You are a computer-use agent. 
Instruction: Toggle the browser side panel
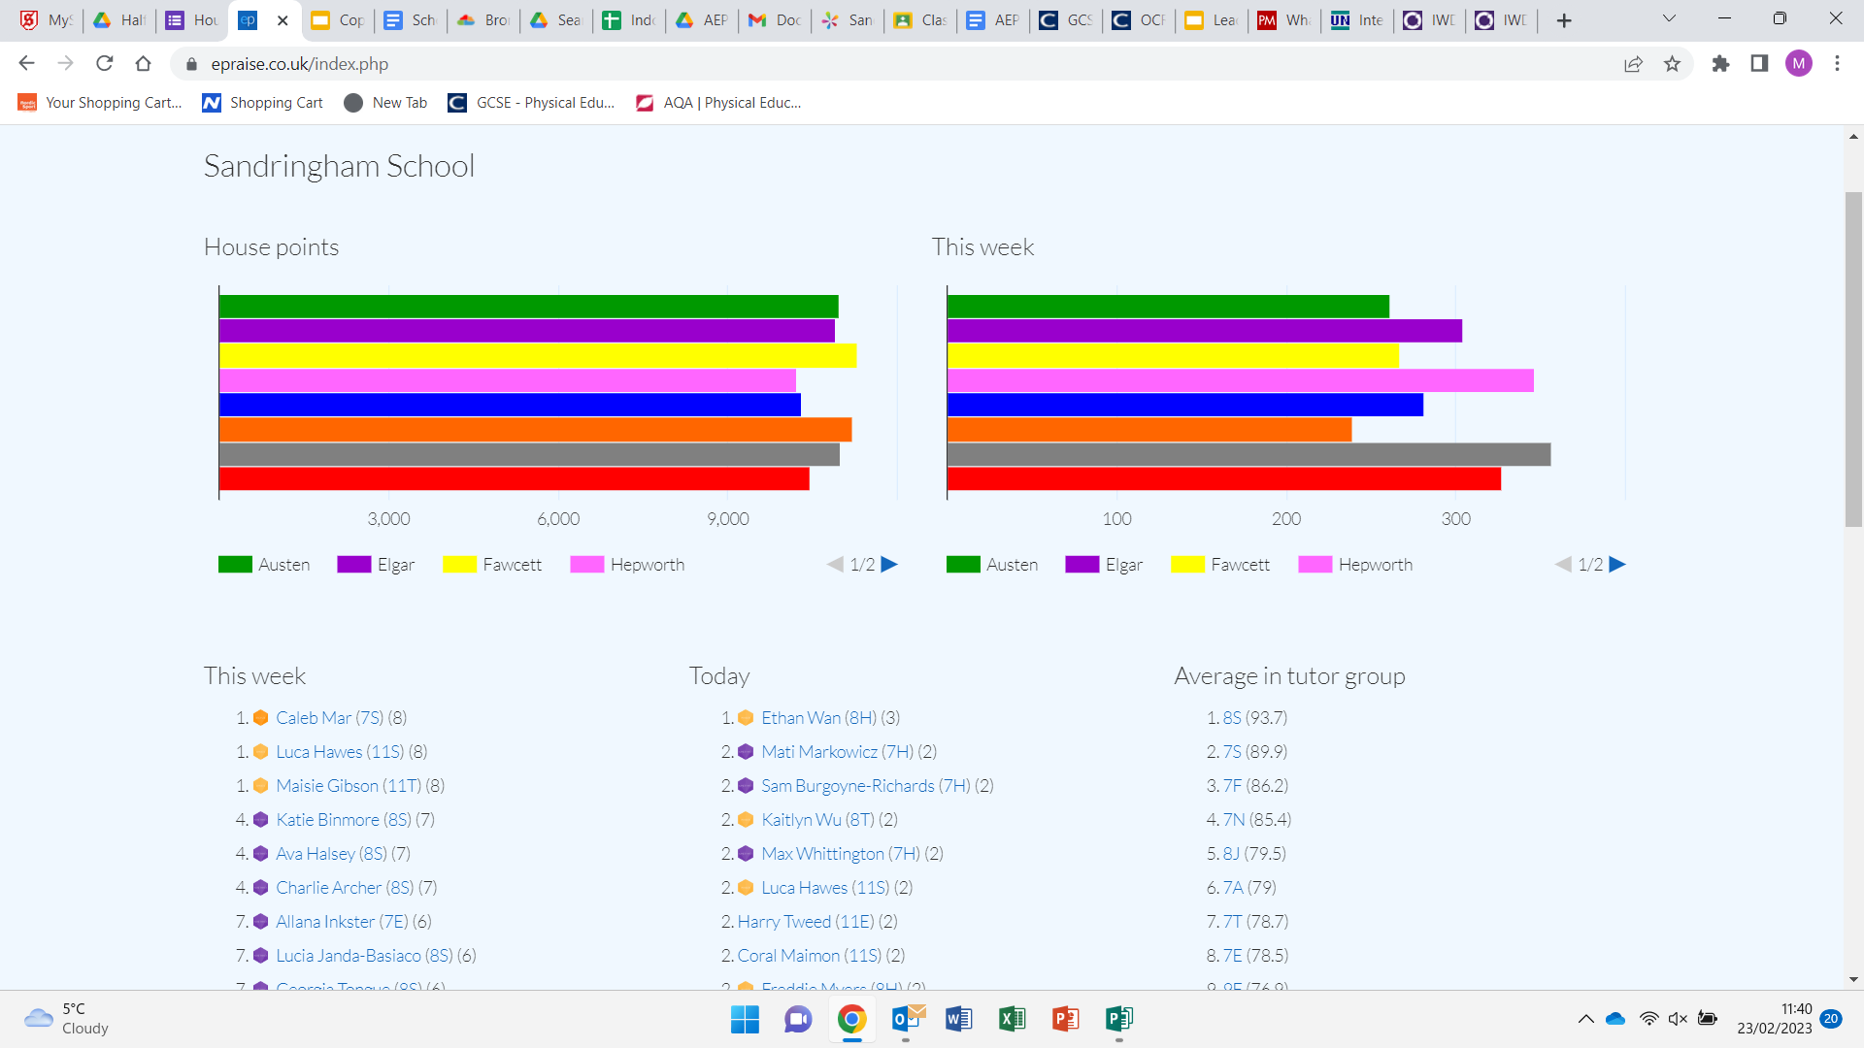(1759, 63)
